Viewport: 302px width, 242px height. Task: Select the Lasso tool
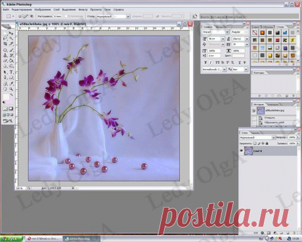coord(5,39)
